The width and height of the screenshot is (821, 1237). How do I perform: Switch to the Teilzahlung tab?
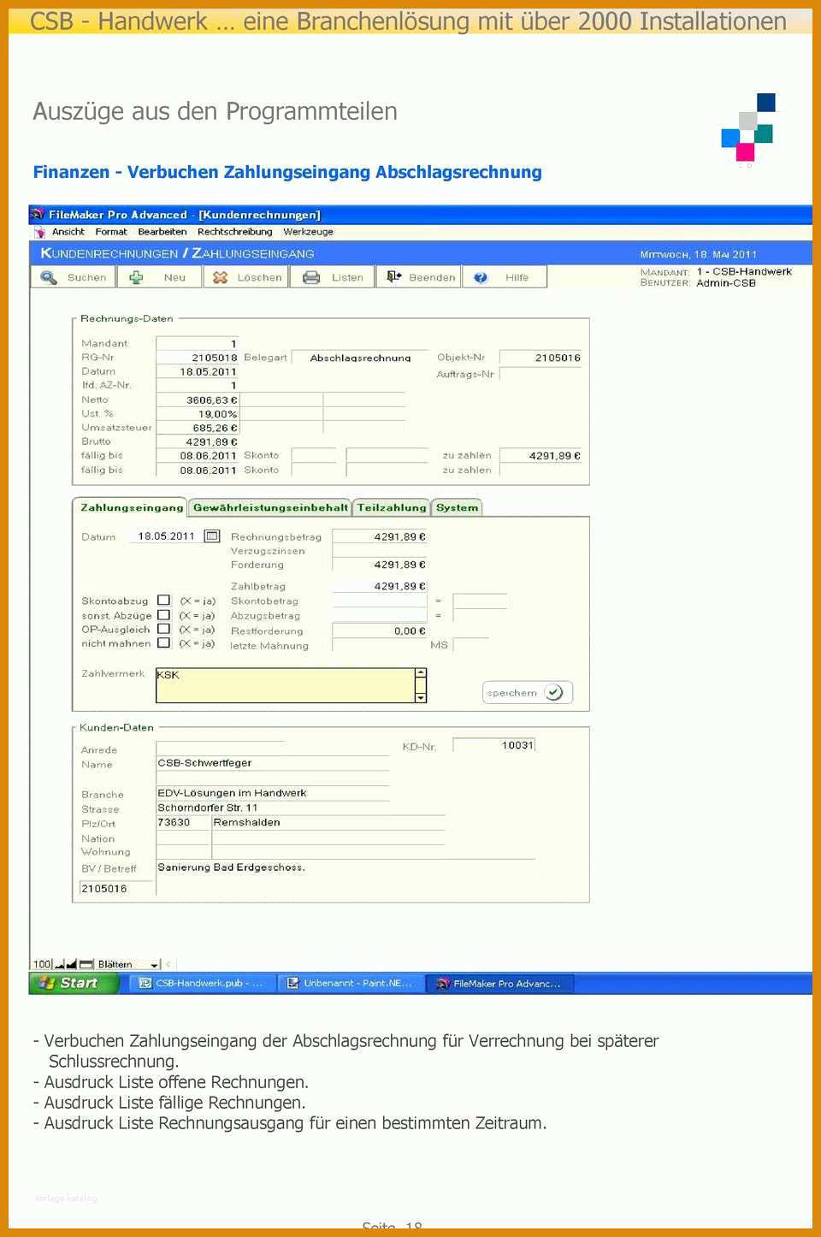(x=392, y=507)
